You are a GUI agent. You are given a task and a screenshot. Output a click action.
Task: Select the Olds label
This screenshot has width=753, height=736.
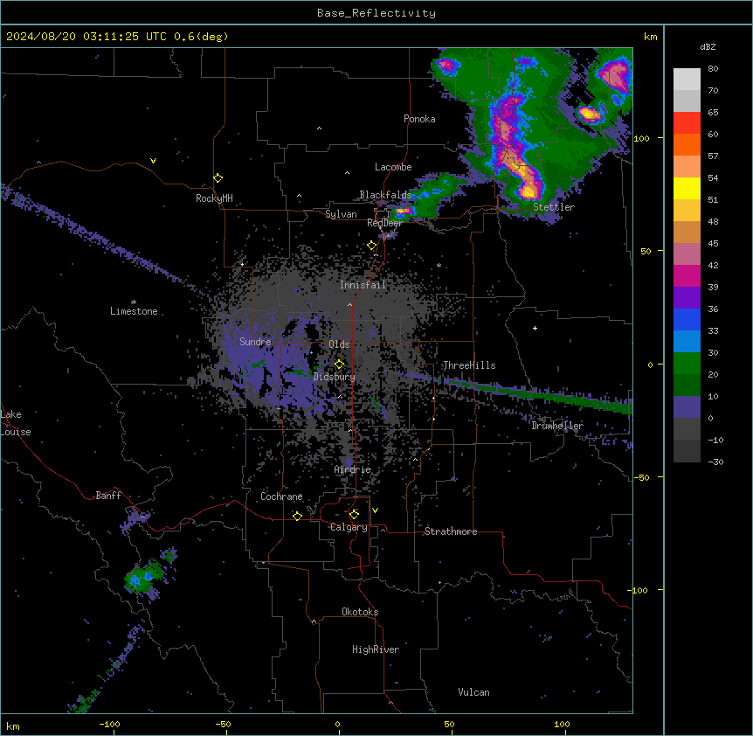pos(339,344)
